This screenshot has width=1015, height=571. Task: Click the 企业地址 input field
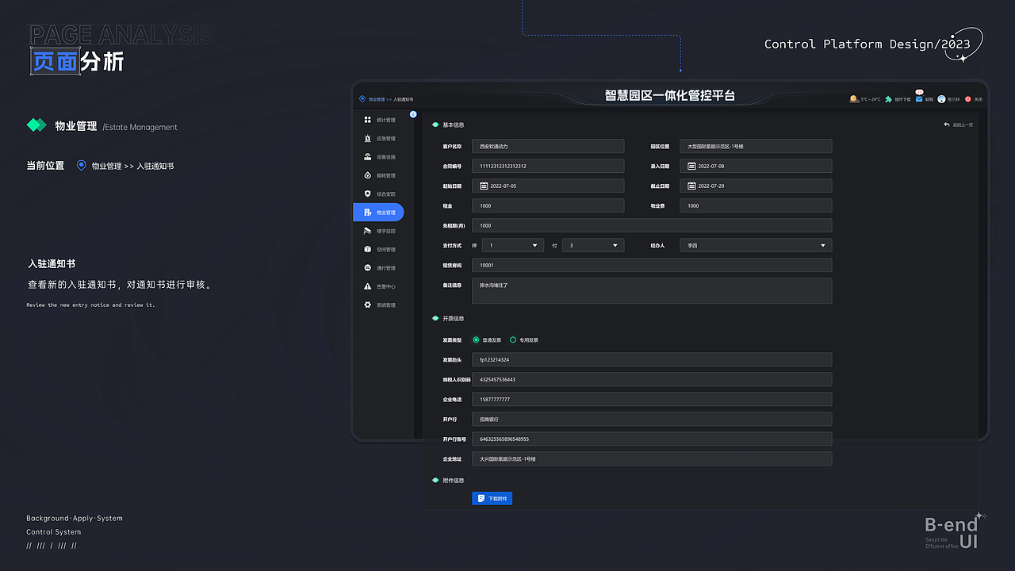652,458
